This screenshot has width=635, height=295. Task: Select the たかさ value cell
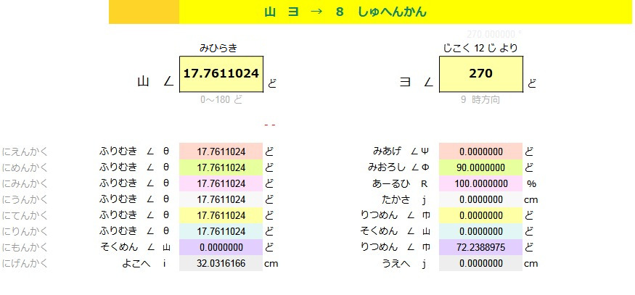coord(480,199)
